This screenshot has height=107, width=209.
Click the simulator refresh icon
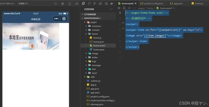(x=55, y=4)
